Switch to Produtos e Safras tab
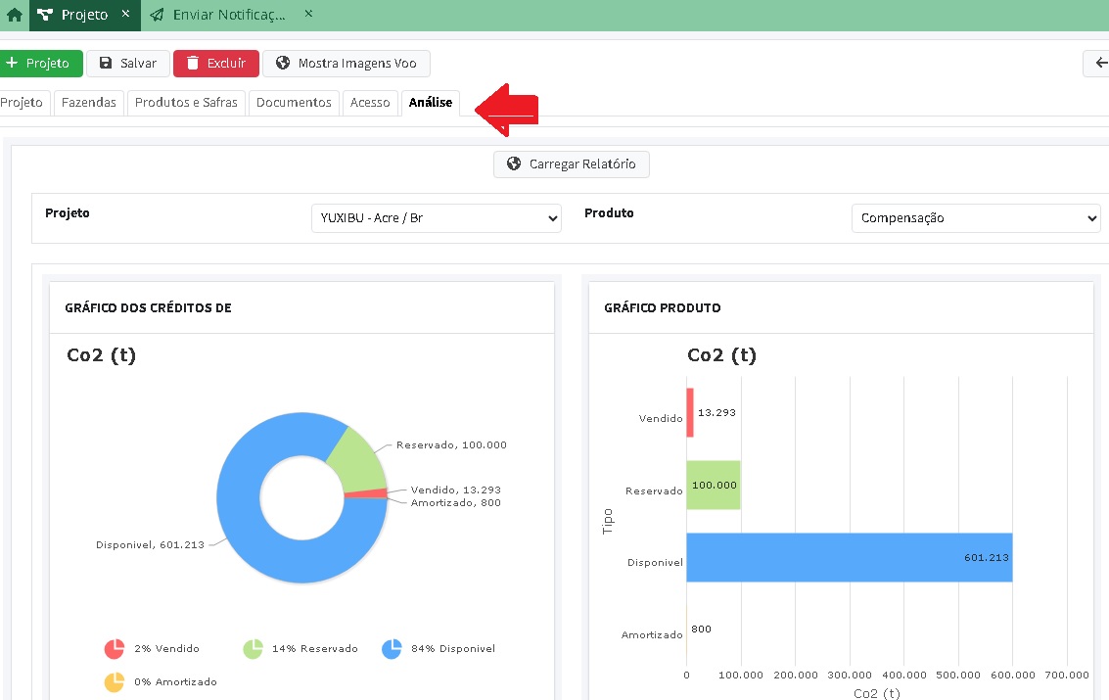Viewport: 1109px width, 700px height. click(186, 103)
